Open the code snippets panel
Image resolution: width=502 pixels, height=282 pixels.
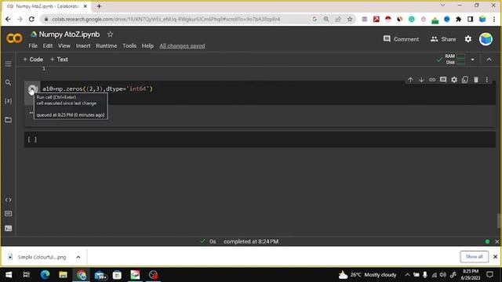coord(9,200)
